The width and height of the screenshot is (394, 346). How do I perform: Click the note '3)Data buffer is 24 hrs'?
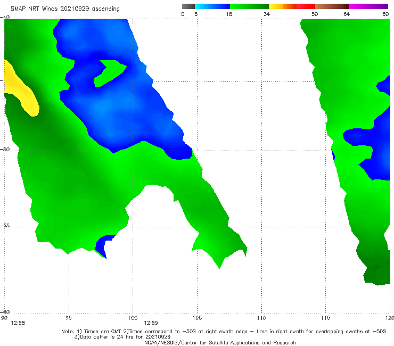click(x=122, y=337)
